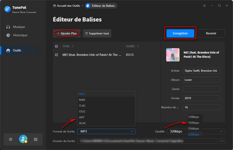Choose M4A from the format list
233x150 pixels.
click(x=106, y=100)
